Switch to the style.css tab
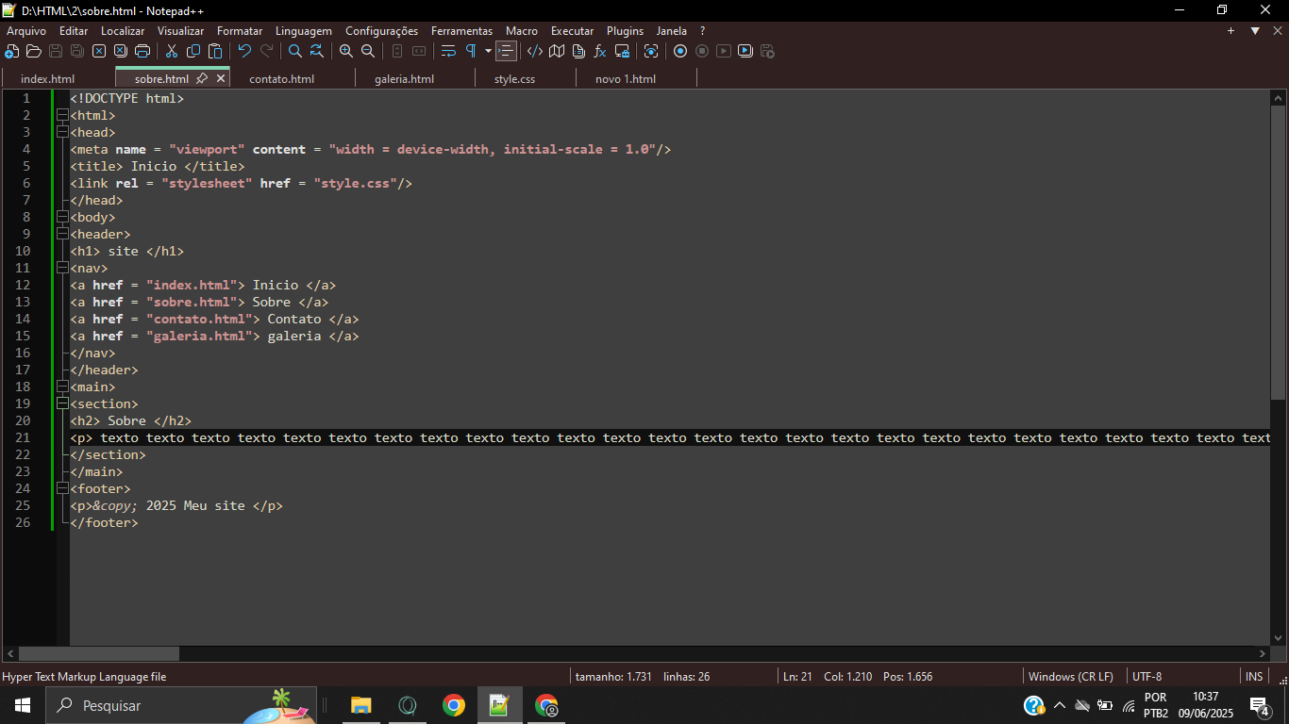The height and width of the screenshot is (724, 1289). [514, 79]
